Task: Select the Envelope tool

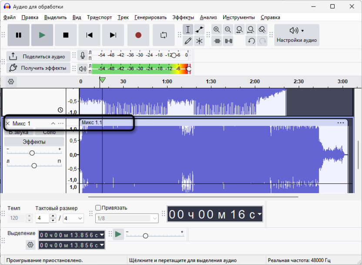Action: click(199, 30)
